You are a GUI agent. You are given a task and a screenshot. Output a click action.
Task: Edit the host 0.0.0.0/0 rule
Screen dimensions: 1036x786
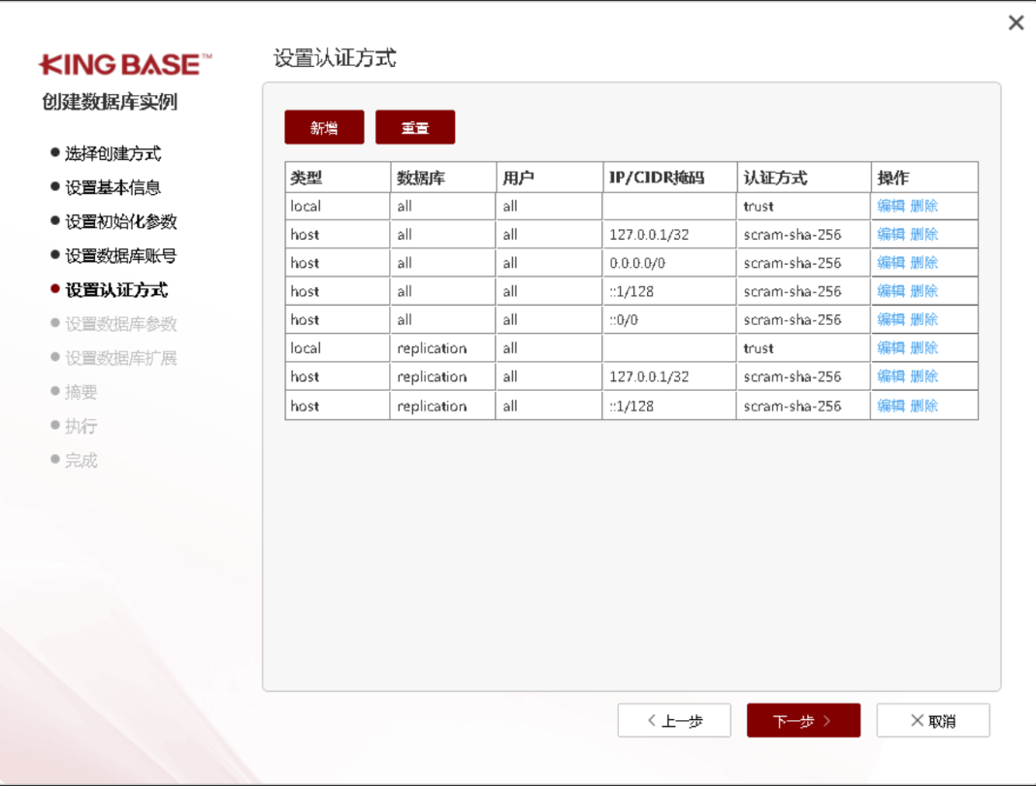point(890,262)
